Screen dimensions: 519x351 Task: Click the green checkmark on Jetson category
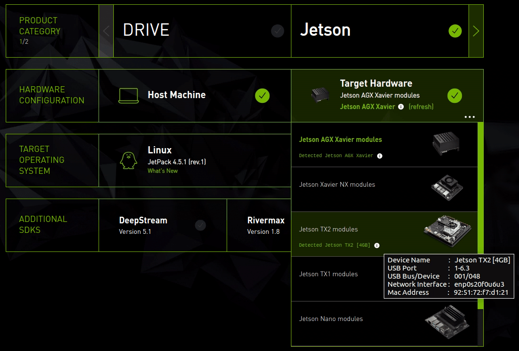point(455,31)
